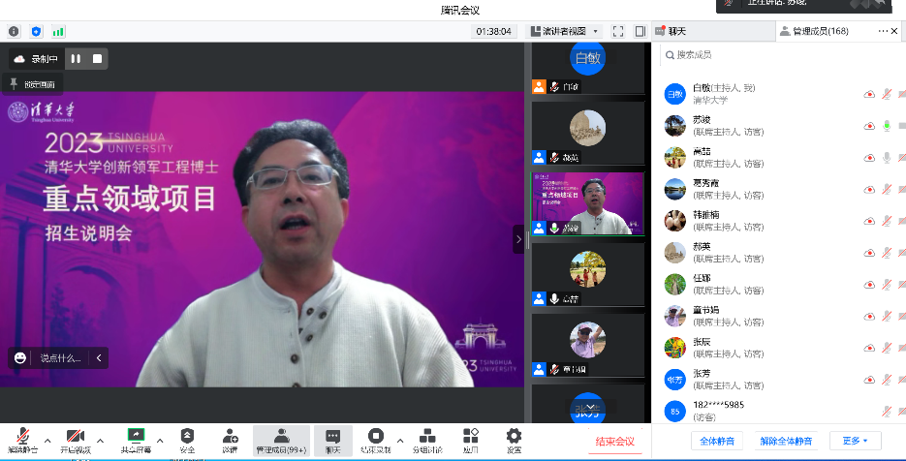Open the panel's three-dot more options

pyautogui.click(x=883, y=31)
